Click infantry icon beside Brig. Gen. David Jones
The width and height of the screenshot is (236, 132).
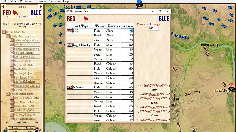[x=12, y=57]
